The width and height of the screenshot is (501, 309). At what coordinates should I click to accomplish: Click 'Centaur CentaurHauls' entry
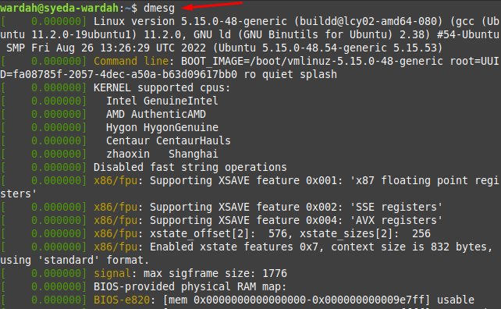coord(168,140)
